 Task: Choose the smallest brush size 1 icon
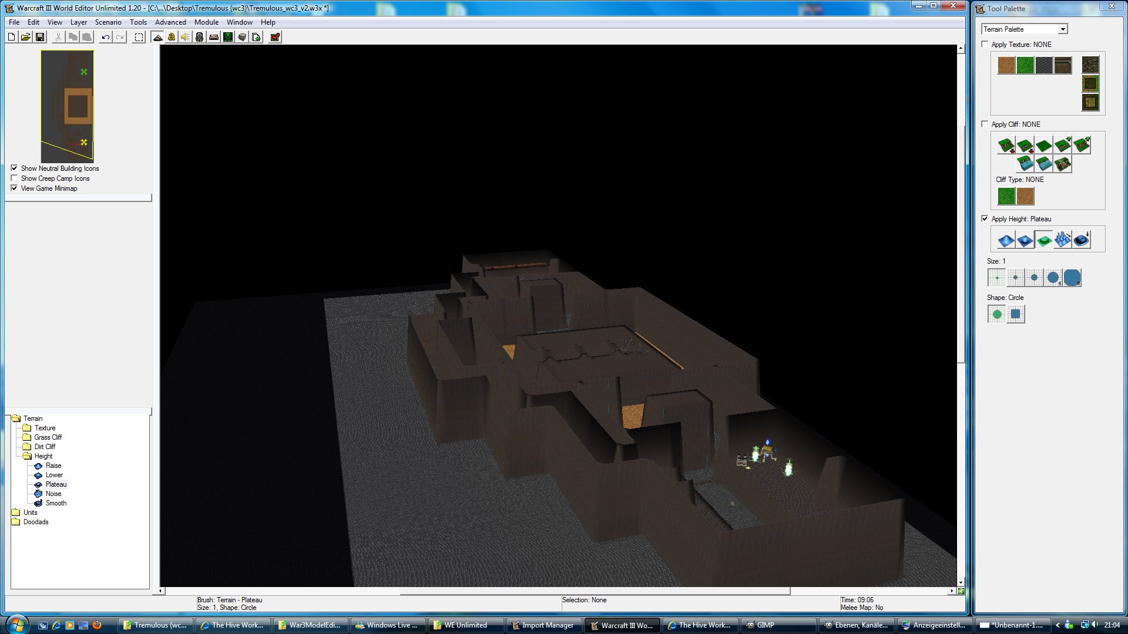996,278
